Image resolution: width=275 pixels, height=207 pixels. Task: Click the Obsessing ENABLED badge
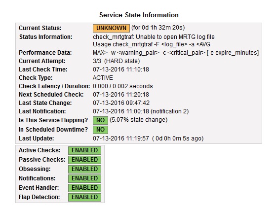85,169
